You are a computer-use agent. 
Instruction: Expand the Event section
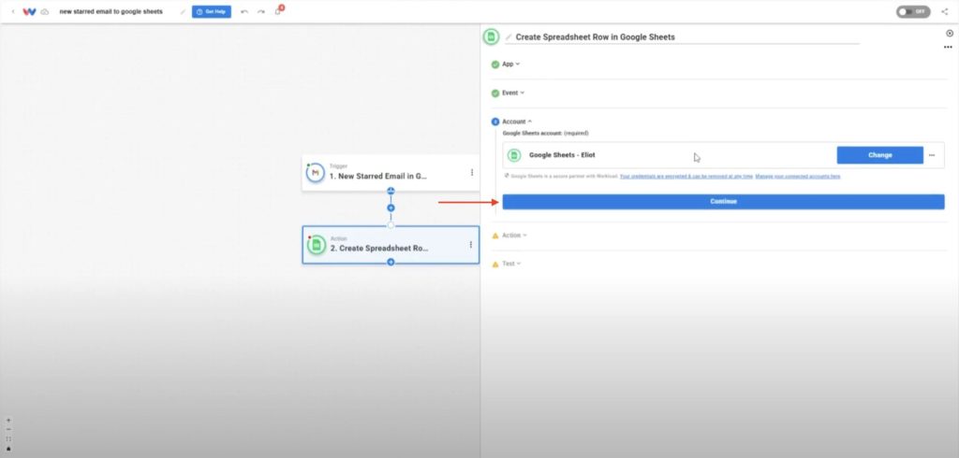[513, 93]
